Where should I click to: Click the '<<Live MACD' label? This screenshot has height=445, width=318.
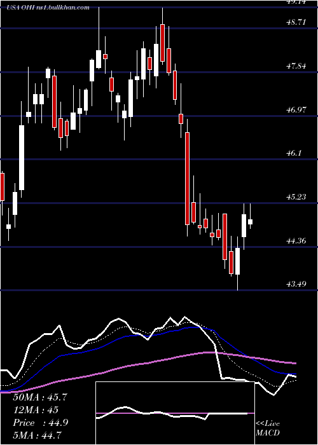(268, 428)
